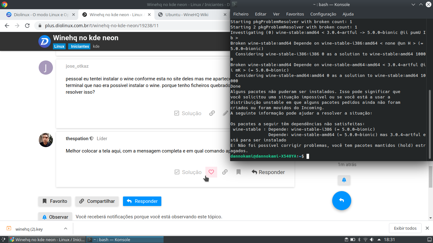Click the chain link icon on jose_otkaz's post
433x243 pixels.
tap(212, 113)
